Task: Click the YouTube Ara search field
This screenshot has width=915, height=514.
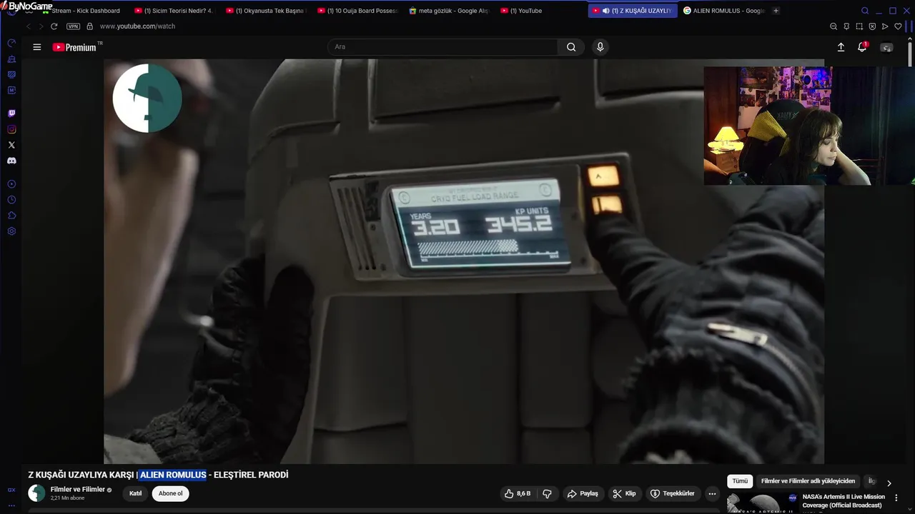Action: [x=443, y=47]
